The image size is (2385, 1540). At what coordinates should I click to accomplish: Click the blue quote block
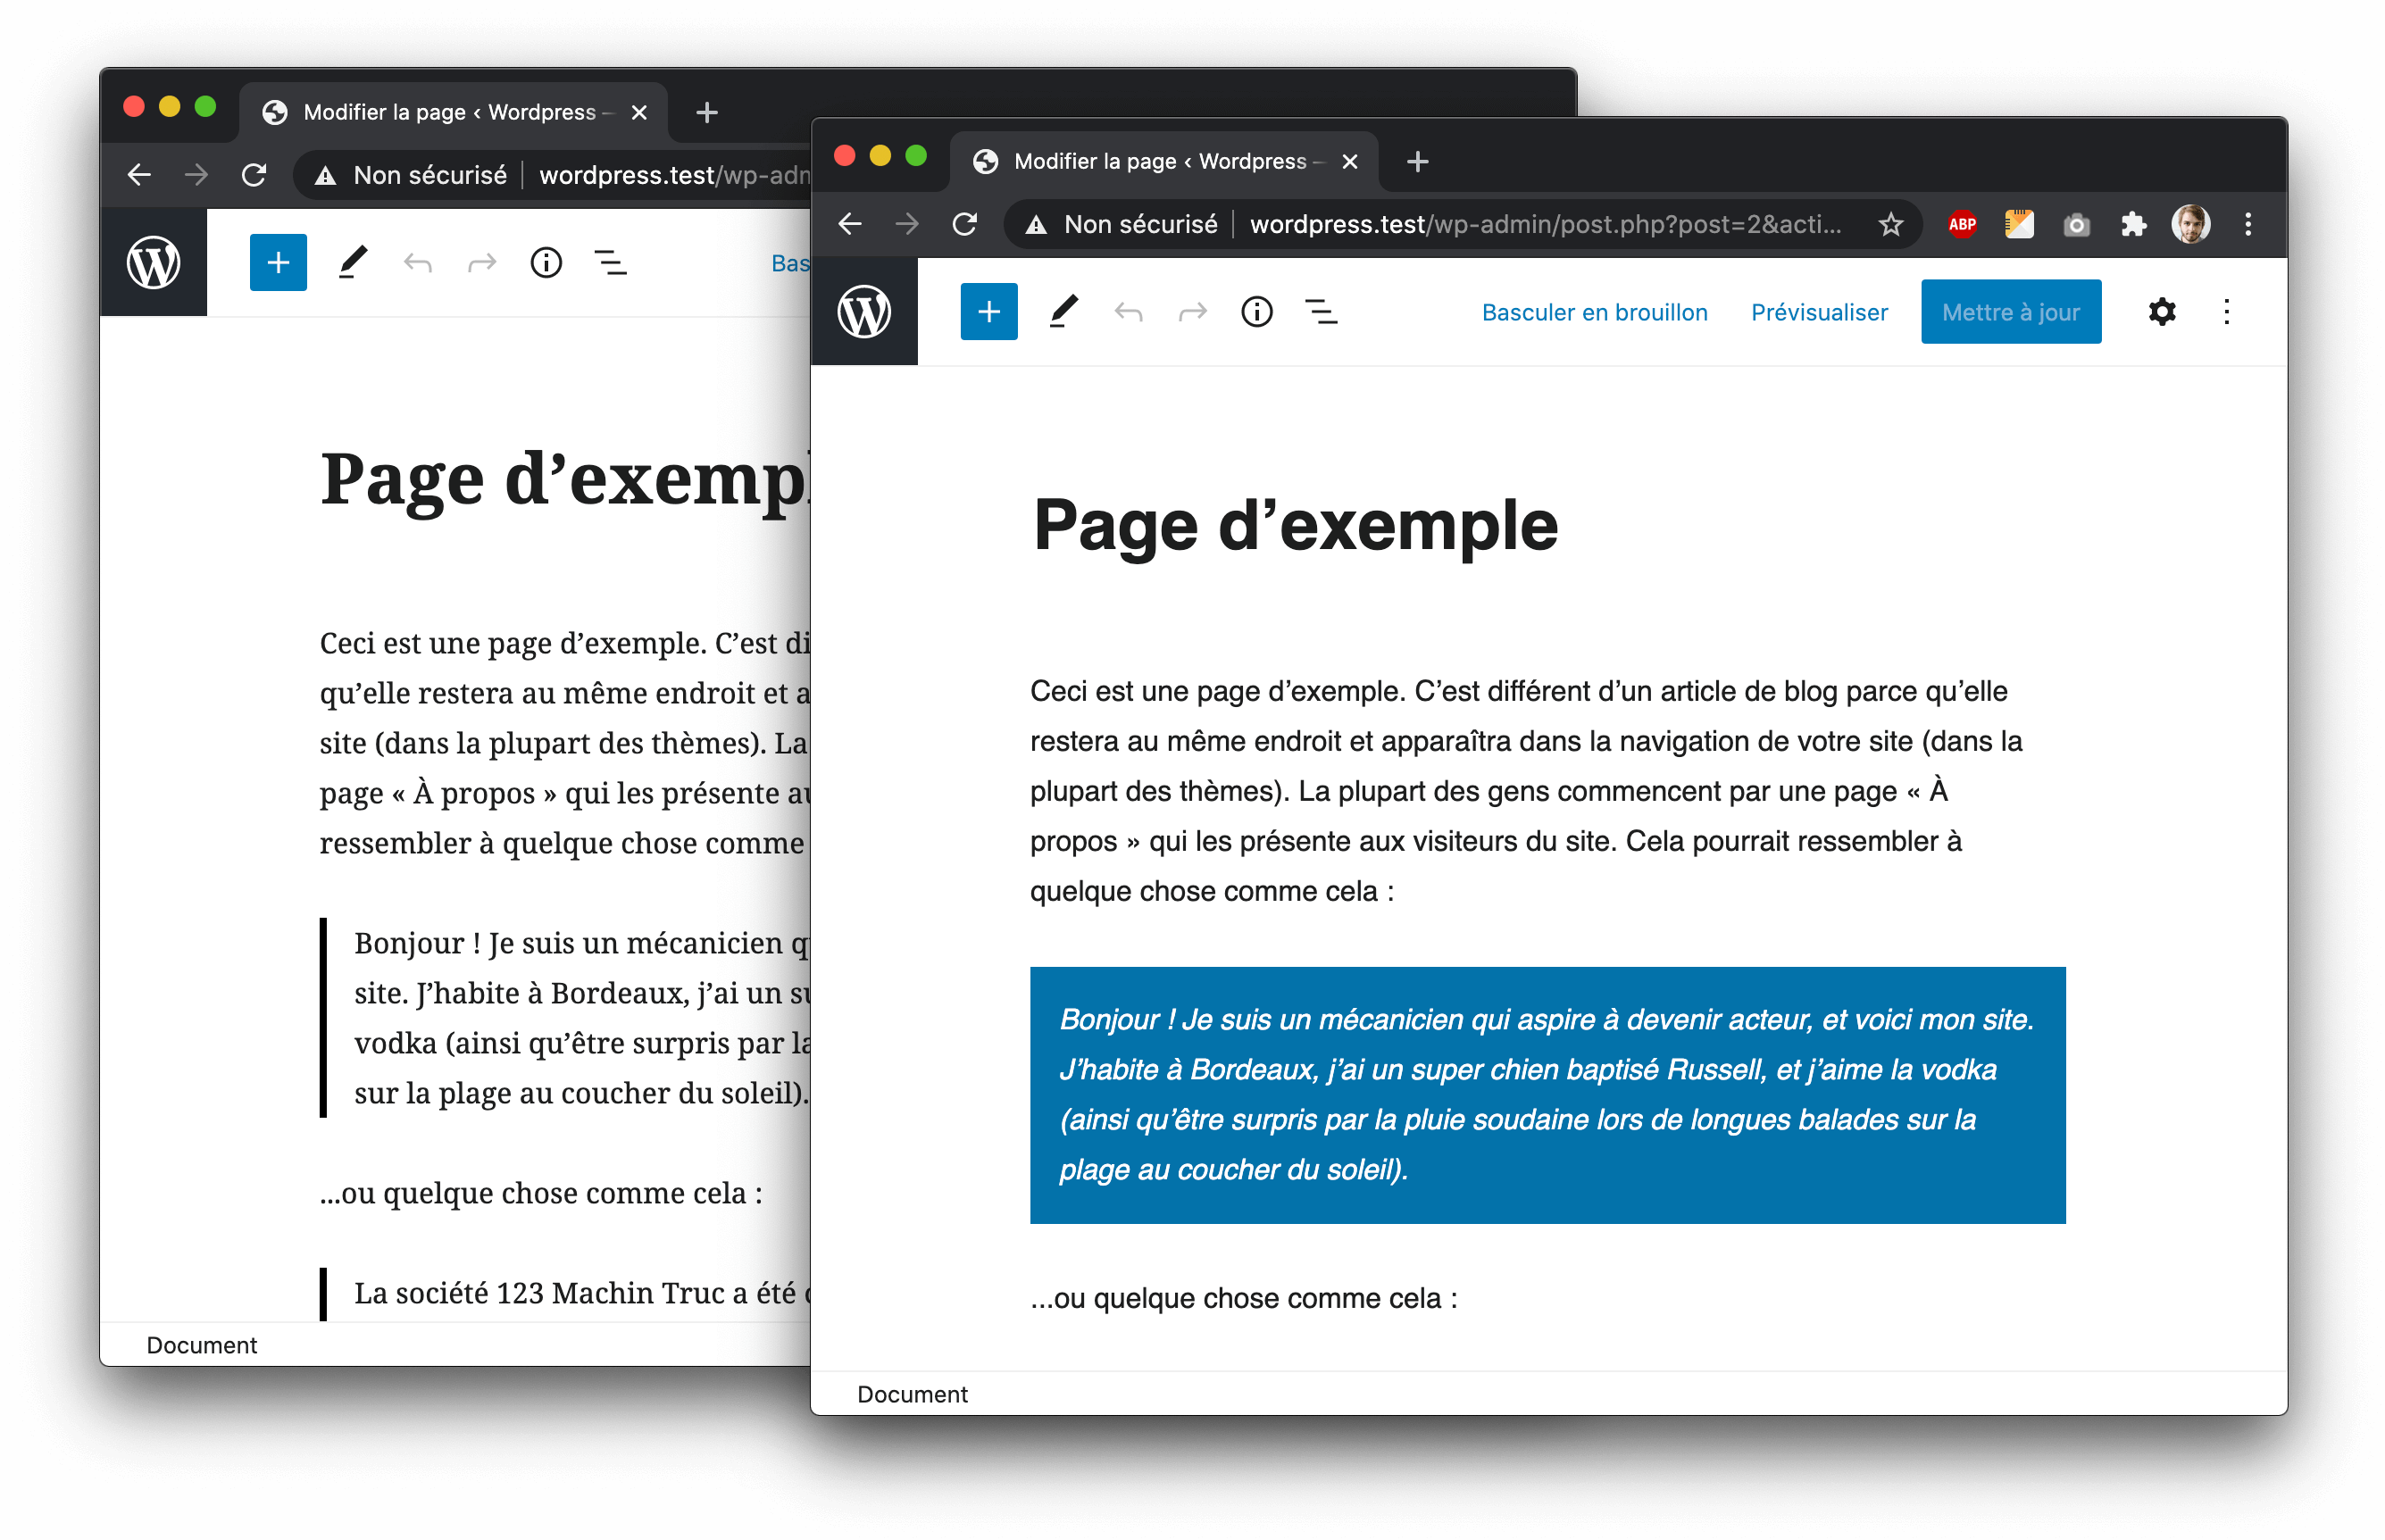coord(1547,1094)
